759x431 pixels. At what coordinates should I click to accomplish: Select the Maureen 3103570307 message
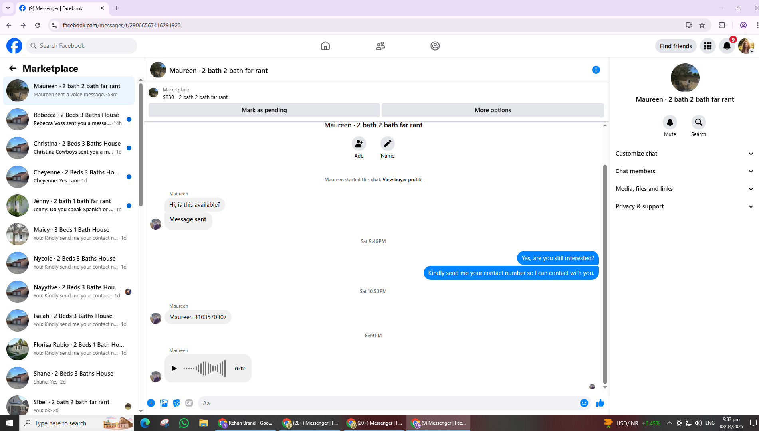coord(198,317)
